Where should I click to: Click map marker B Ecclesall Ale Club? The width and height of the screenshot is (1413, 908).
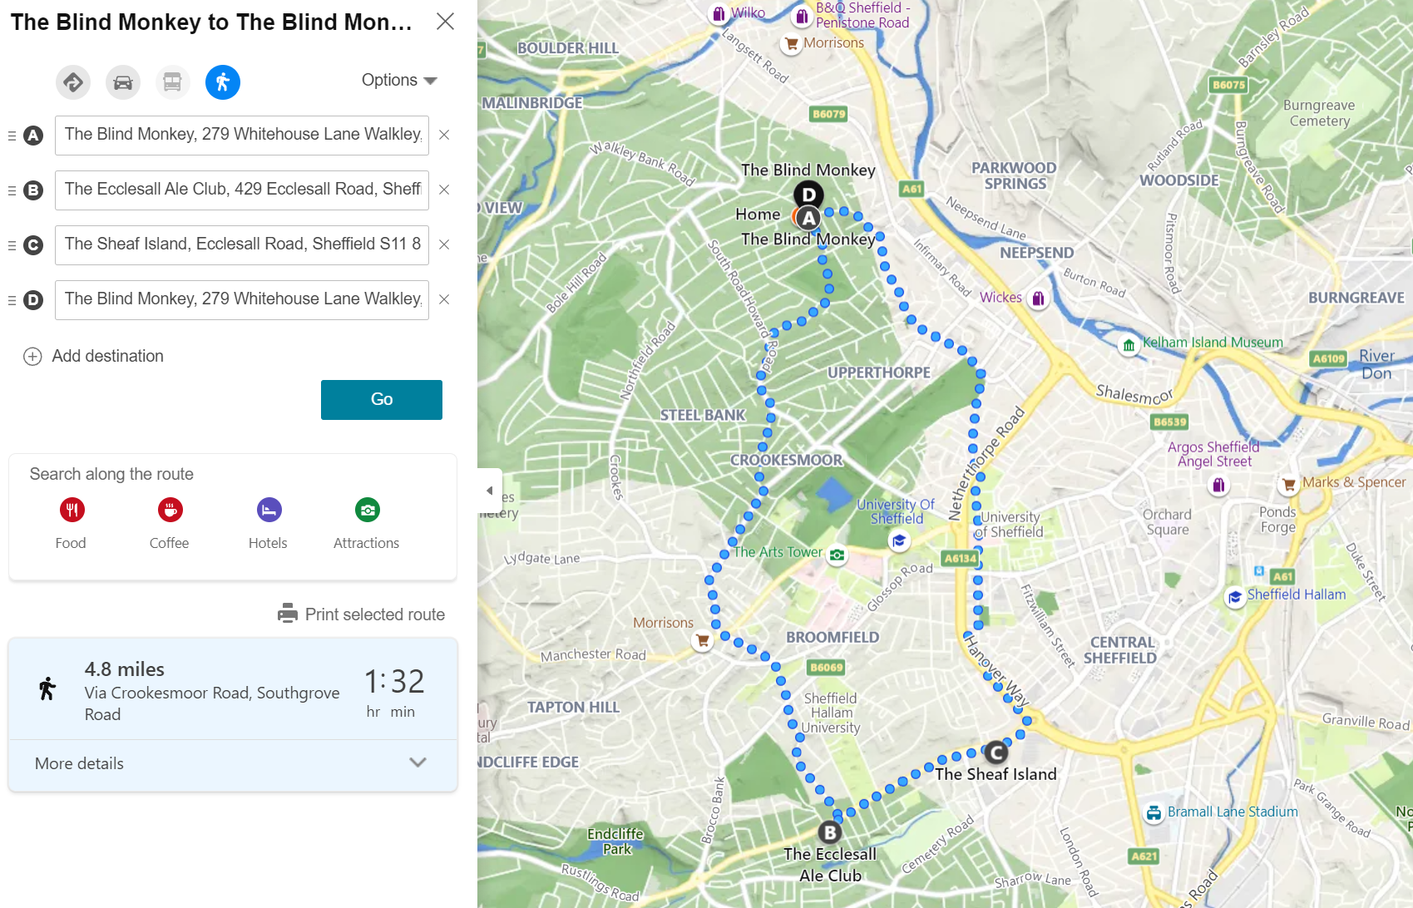(x=830, y=832)
